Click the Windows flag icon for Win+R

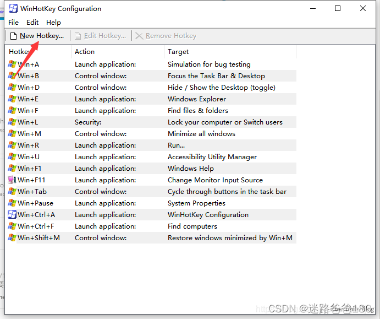click(x=12, y=145)
